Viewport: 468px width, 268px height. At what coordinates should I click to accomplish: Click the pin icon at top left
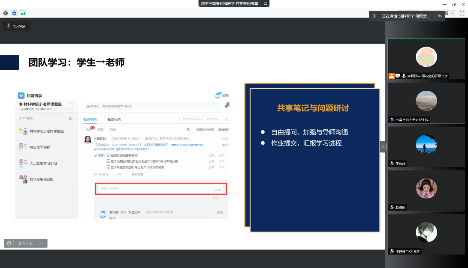coord(8,26)
